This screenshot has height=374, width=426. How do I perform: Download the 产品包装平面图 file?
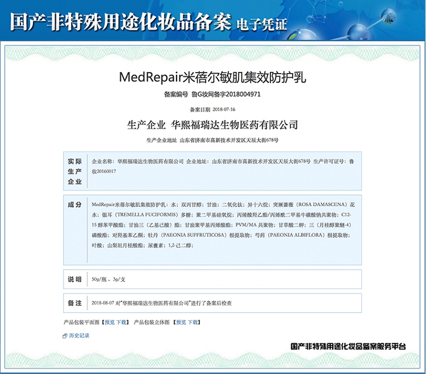tap(122, 322)
